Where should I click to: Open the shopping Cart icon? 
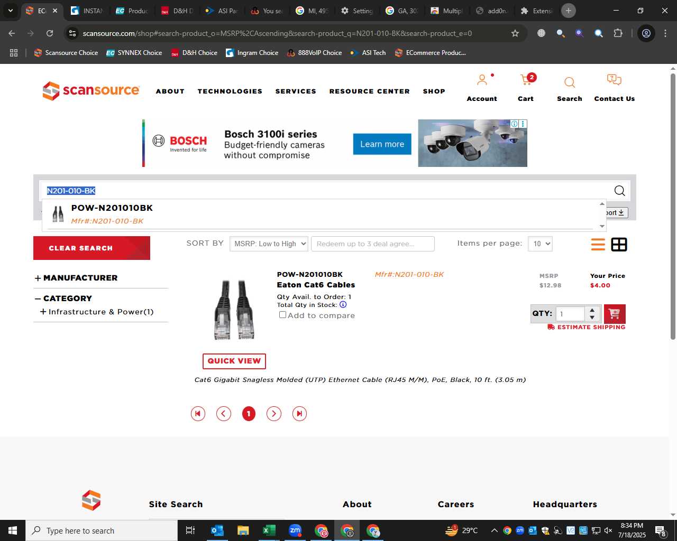point(526,80)
